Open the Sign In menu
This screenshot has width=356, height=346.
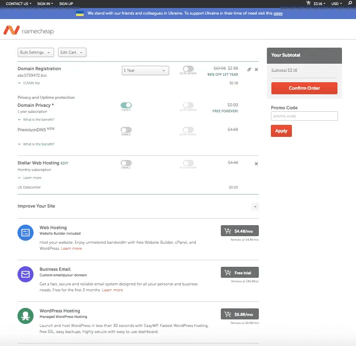[45, 4]
